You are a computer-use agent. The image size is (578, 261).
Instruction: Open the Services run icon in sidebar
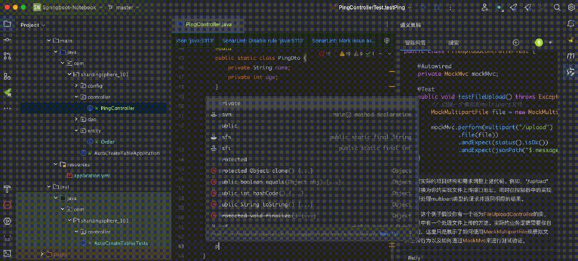[7, 221]
